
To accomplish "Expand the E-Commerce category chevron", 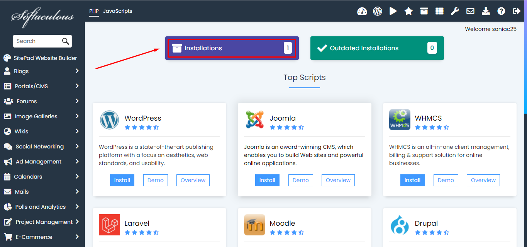I will point(77,237).
